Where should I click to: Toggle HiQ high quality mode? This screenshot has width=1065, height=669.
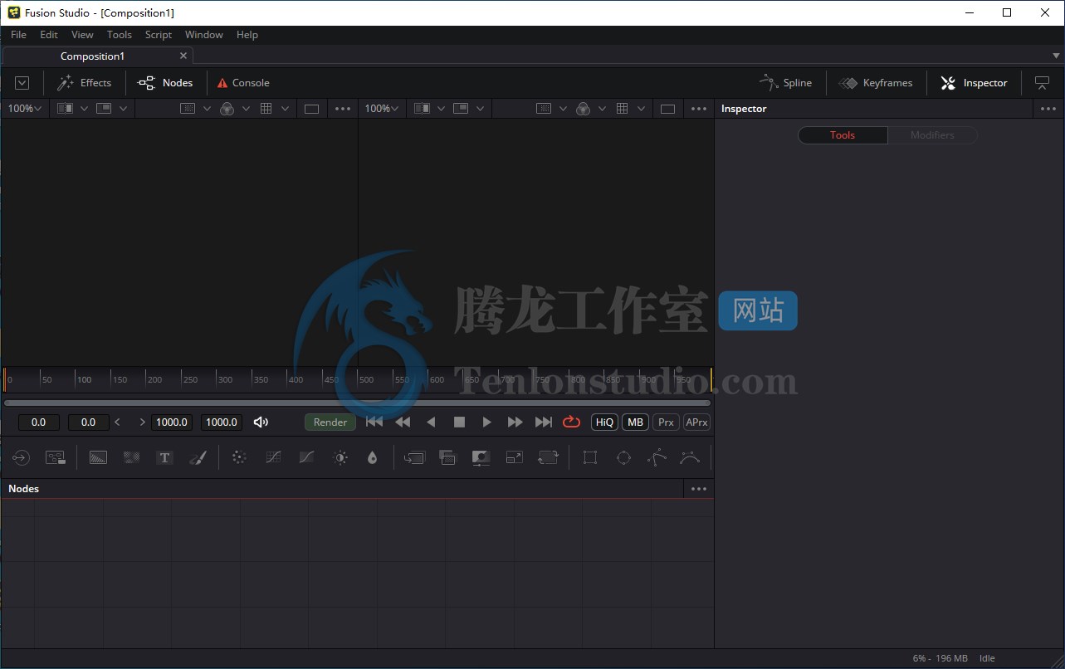[x=604, y=422]
